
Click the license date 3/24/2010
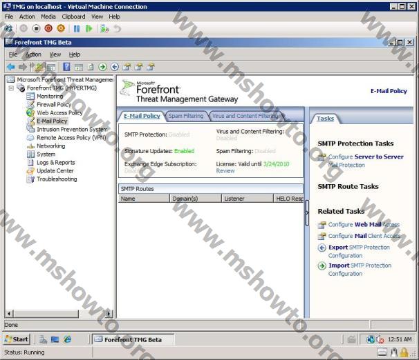pyautogui.click(x=277, y=164)
